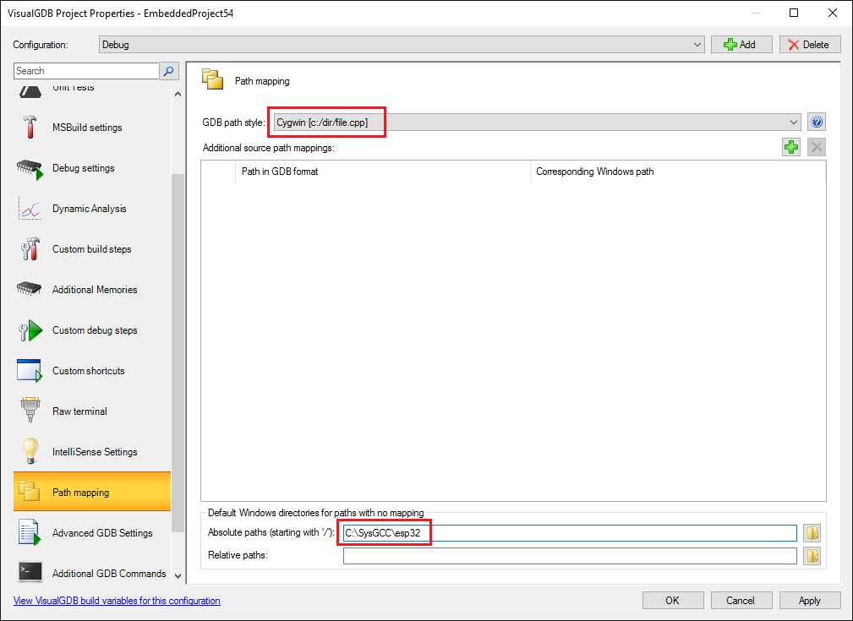853x621 pixels.
Task: Click the Cancel button
Action: click(x=741, y=601)
